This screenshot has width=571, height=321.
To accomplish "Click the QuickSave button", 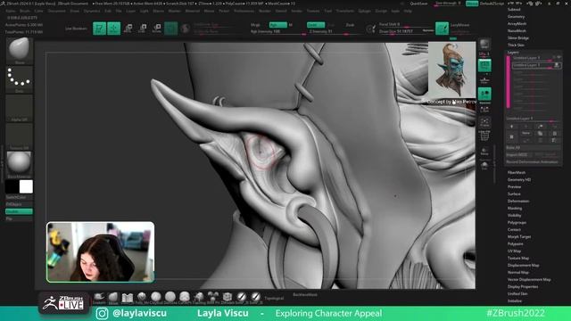I will pyautogui.click(x=418, y=4).
